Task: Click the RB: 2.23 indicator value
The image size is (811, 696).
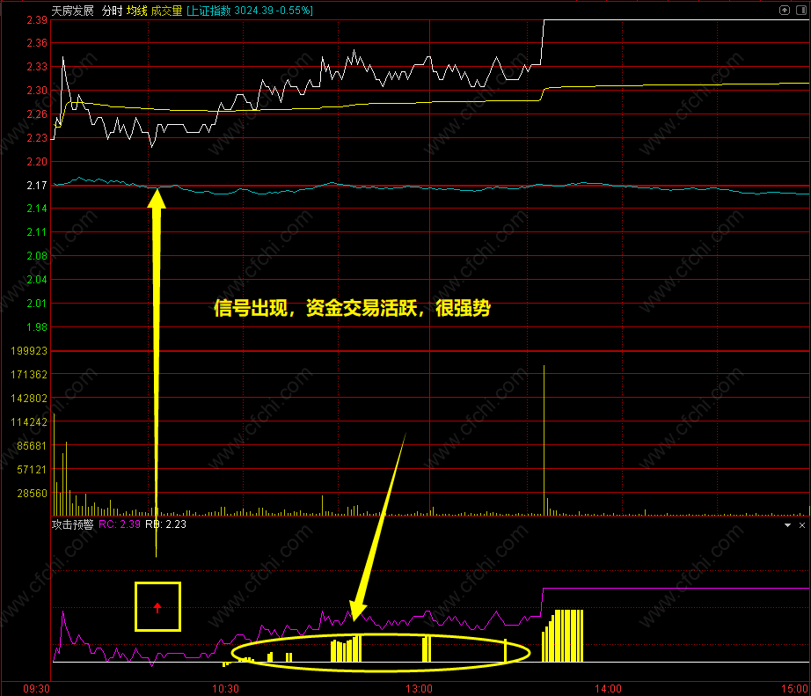Action: tap(165, 524)
